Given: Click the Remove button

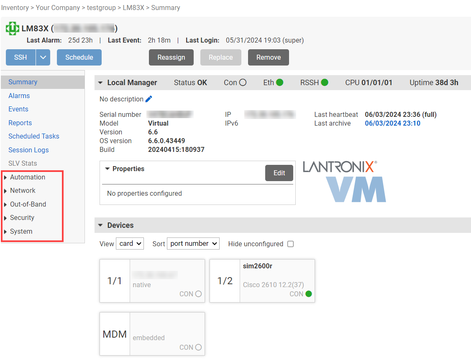Looking at the screenshot, I should [x=269, y=57].
